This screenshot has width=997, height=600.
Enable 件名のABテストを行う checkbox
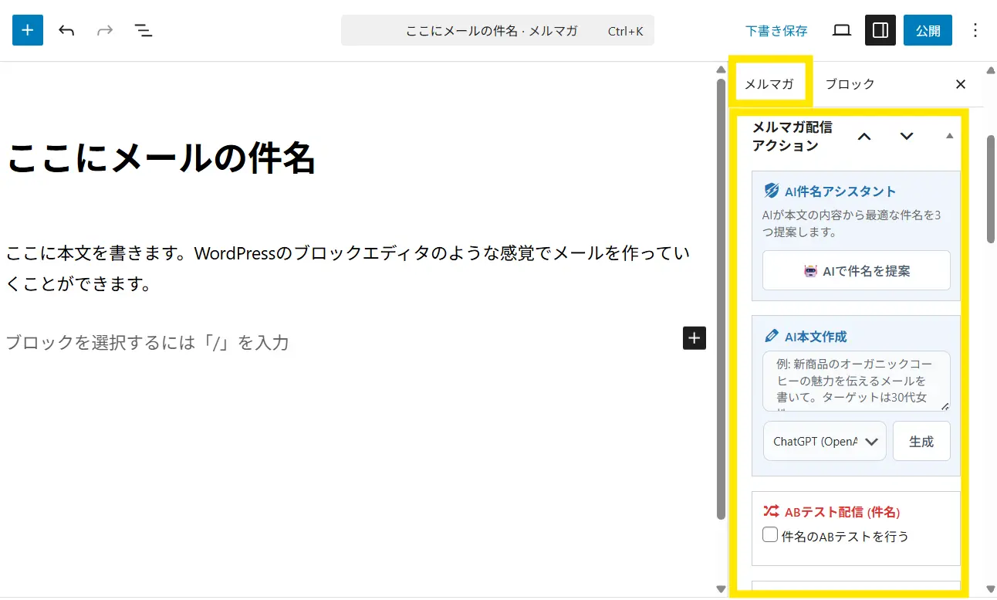(769, 535)
